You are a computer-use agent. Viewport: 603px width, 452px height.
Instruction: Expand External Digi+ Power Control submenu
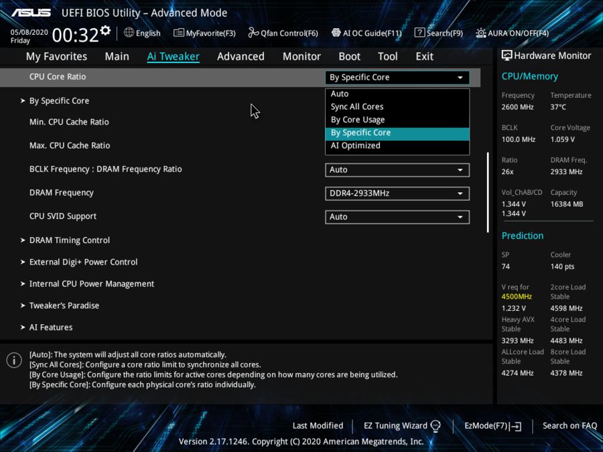(79, 262)
